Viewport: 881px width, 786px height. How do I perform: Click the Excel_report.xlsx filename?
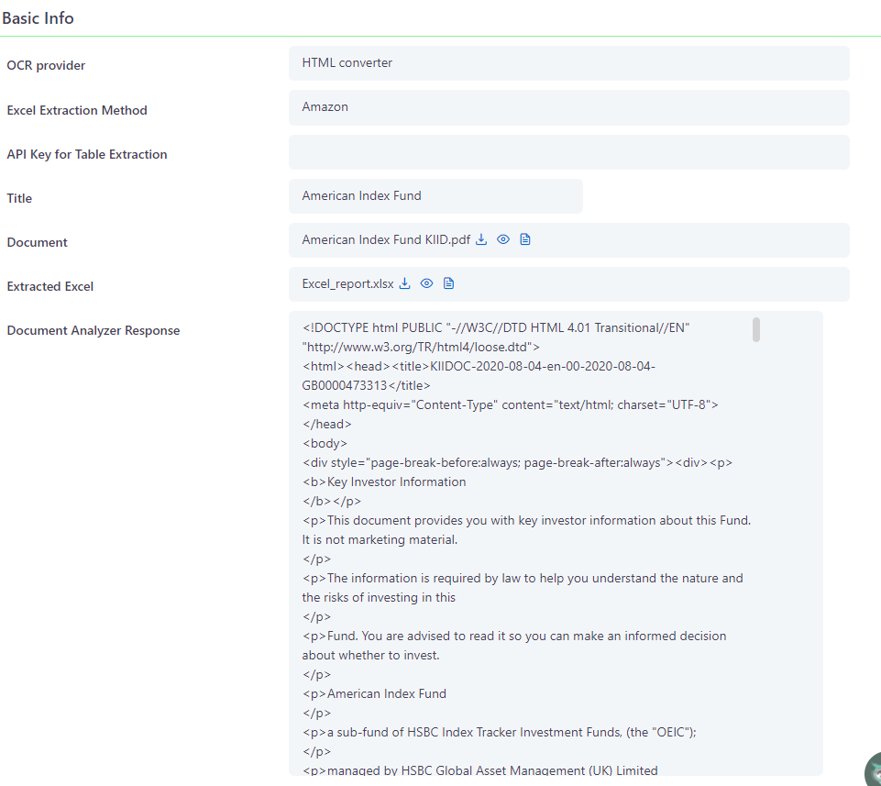(346, 282)
